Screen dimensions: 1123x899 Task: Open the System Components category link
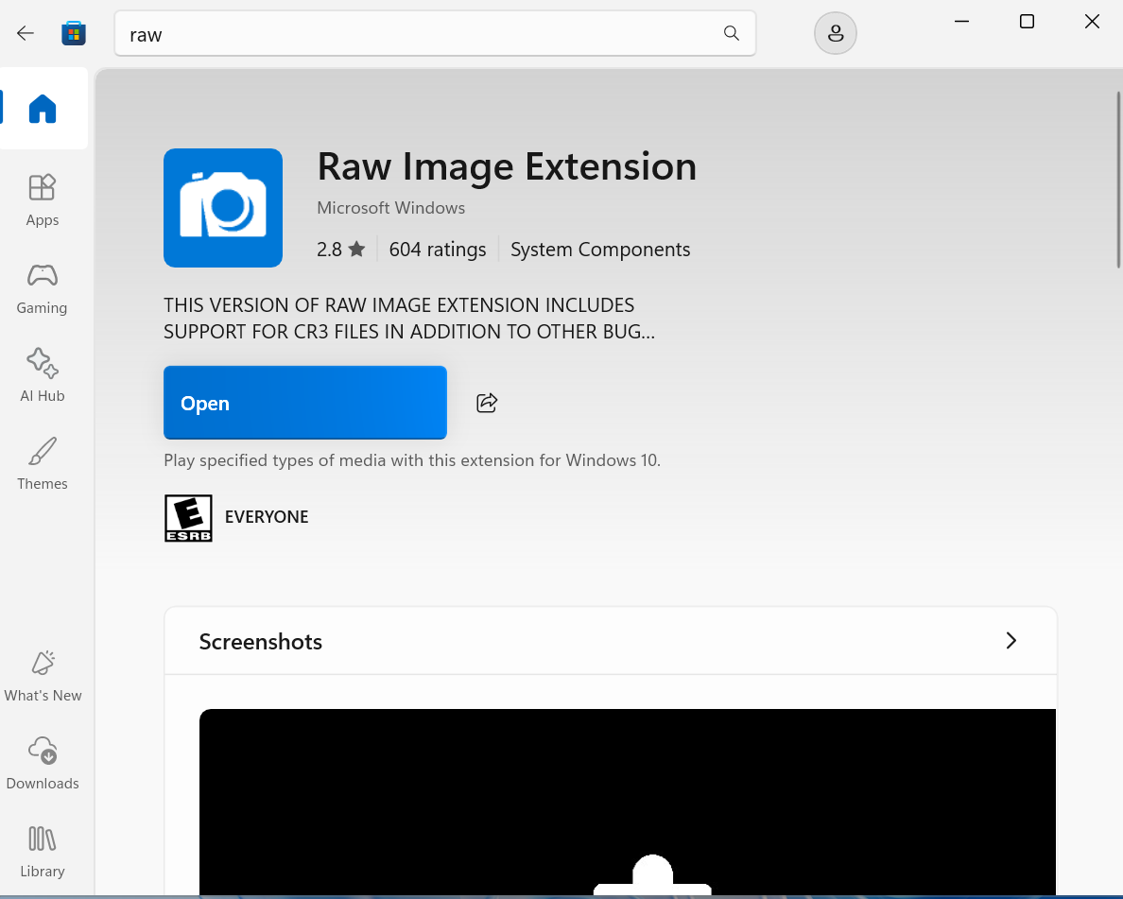pos(600,250)
